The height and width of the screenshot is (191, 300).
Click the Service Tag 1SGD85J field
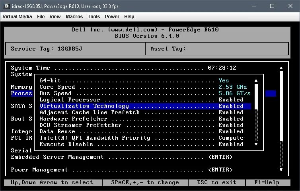75,49
